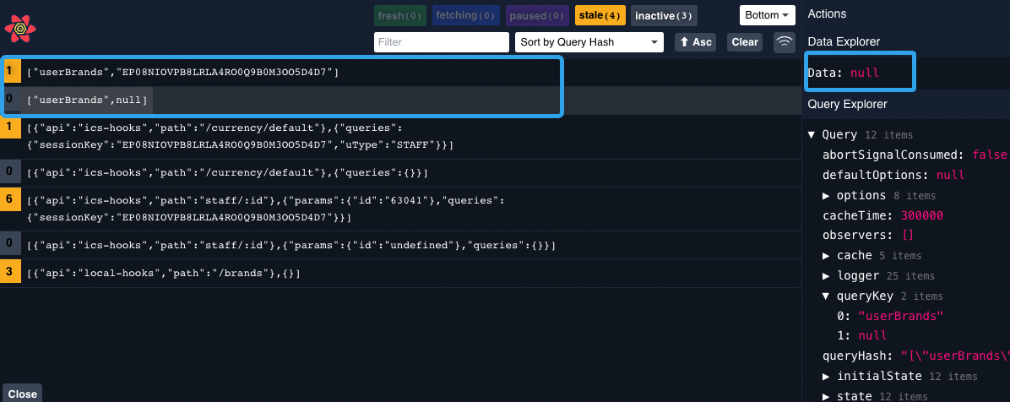
Task: Open the Sort by Query Hash dropdown
Action: 589,42
